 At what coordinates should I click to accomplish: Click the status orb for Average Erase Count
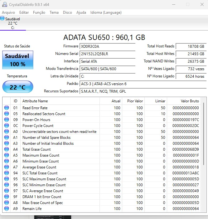point(7,167)
